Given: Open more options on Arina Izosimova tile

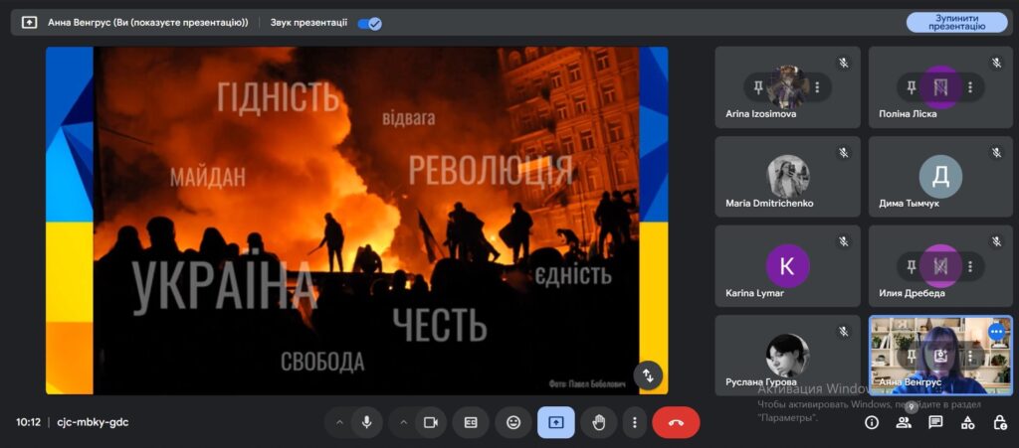Looking at the screenshot, I should tap(818, 86).
